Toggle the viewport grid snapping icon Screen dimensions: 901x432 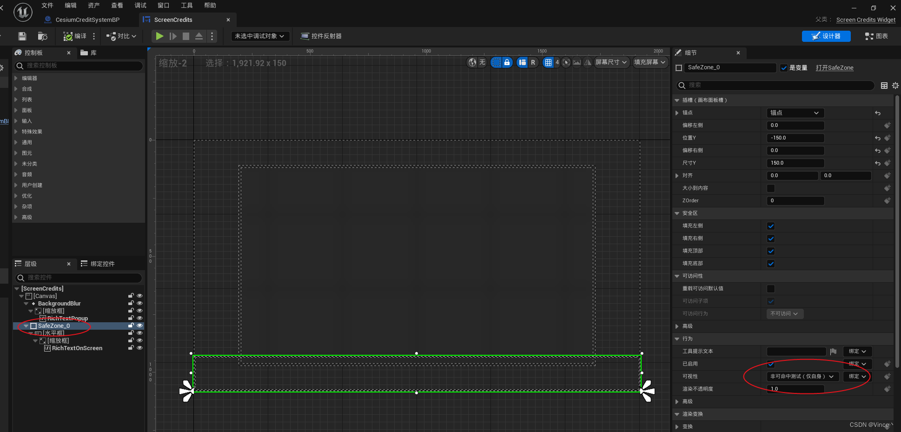coord(549,62)
